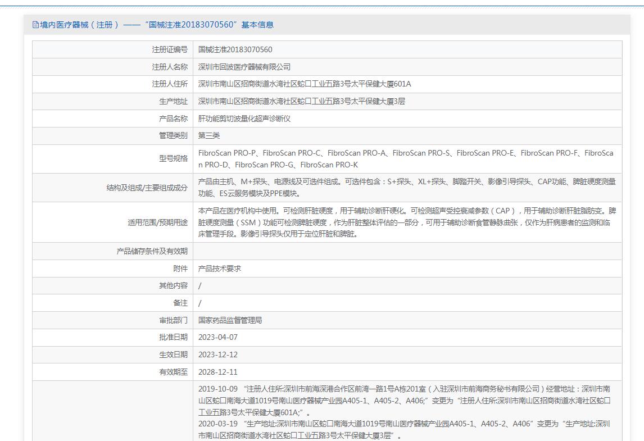Image resolution: width=644 pixels, height=441 pixels.
Task: Click the 结构及组成 composition description text
Action: pos(406,187)
